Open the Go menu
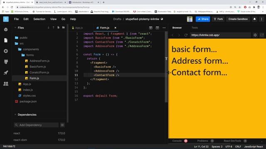Viewport: 266px width, 149px height. (63, 19)
